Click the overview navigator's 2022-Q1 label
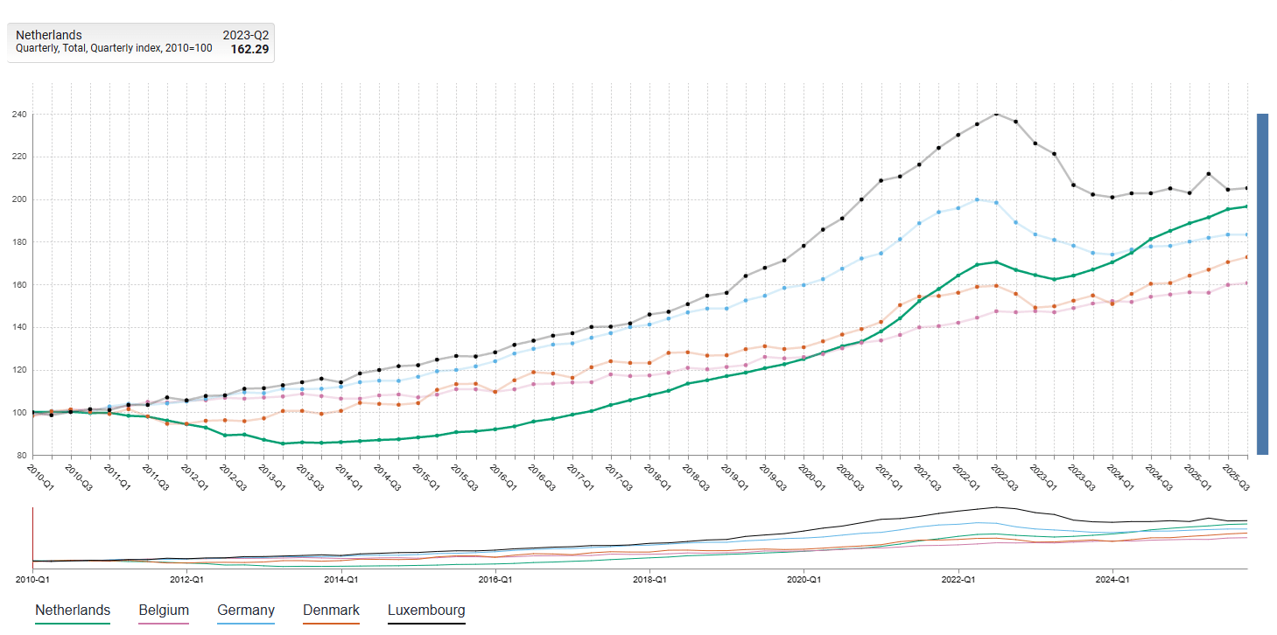 958,579
